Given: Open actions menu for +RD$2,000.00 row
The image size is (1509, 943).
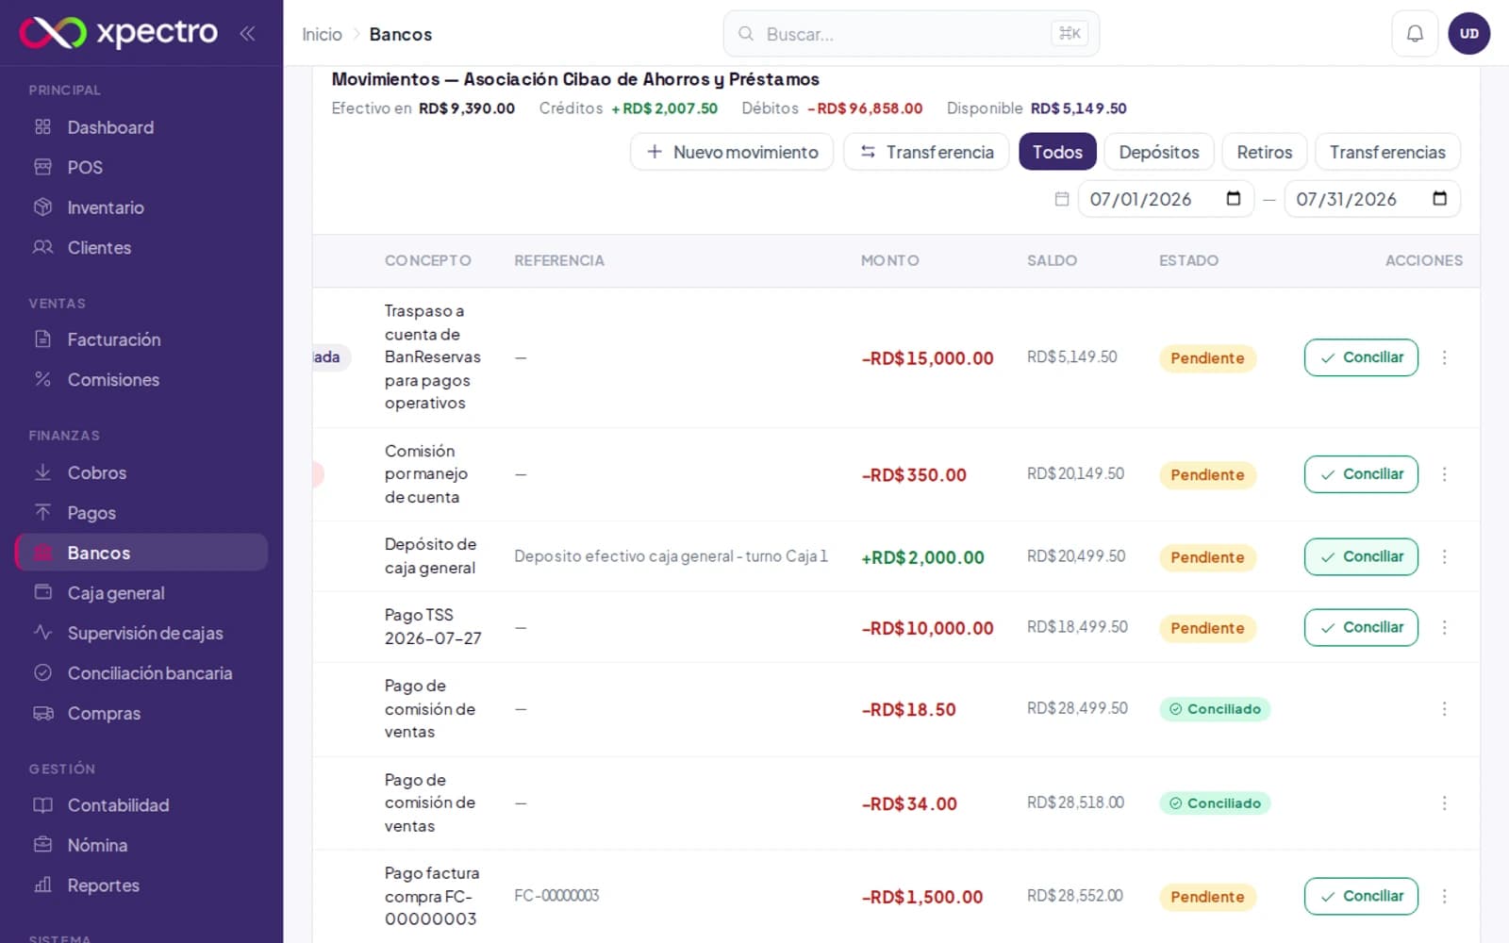Looking at the screenshot, I should click(1444, 556).
